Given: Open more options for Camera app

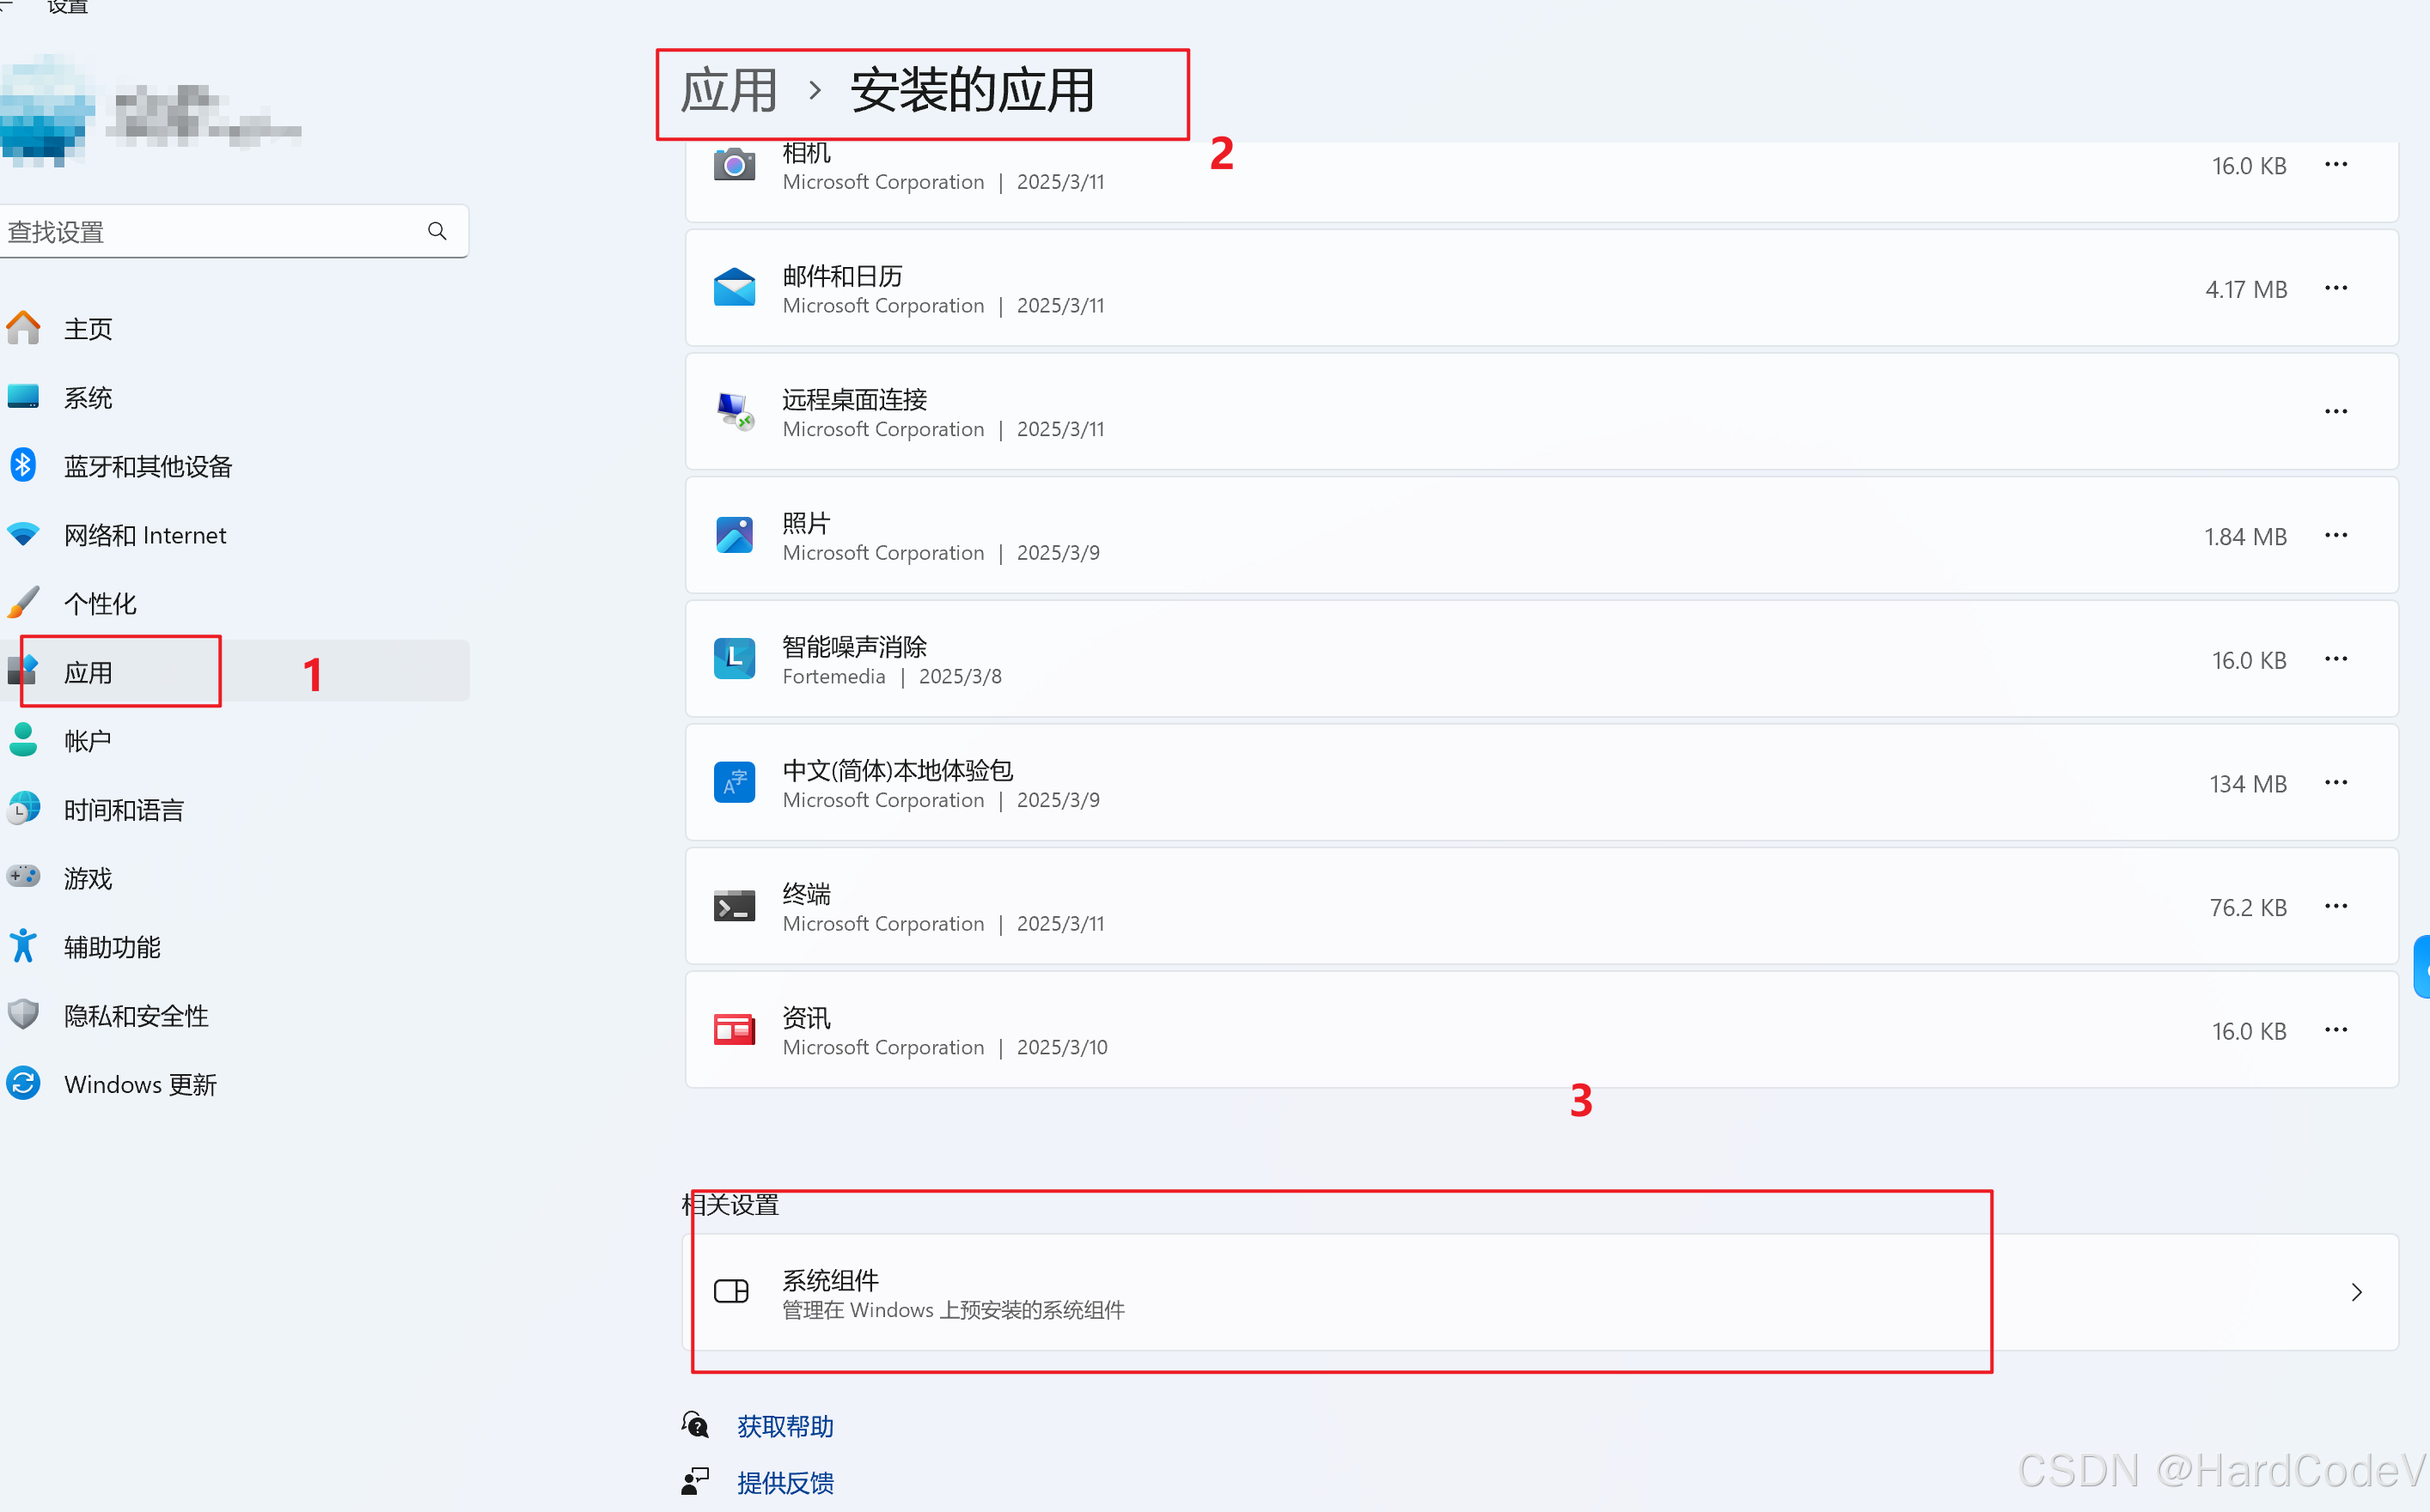Looking at the screenshot, I should (2335, 165).
